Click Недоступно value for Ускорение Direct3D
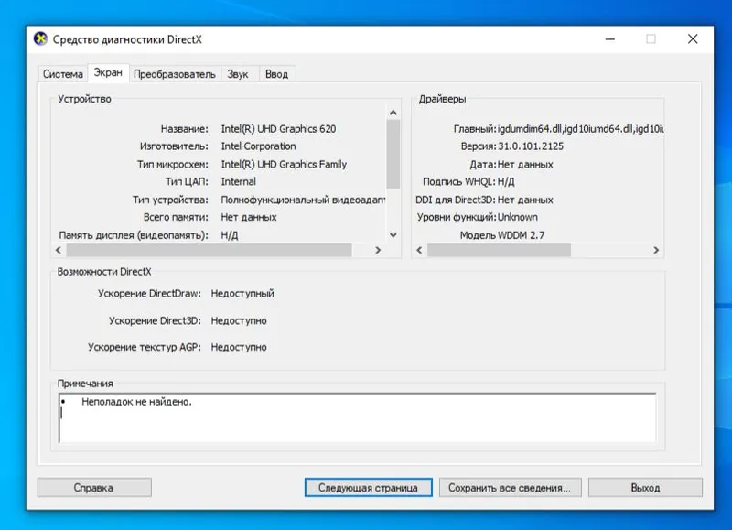 tap(239, 320)
